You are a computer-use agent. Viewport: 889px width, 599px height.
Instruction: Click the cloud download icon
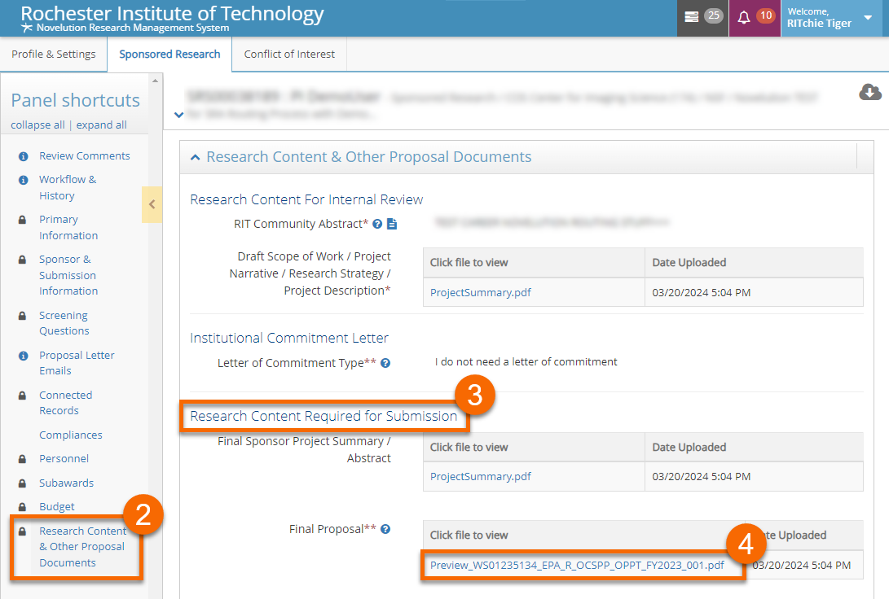pos(870,93)
